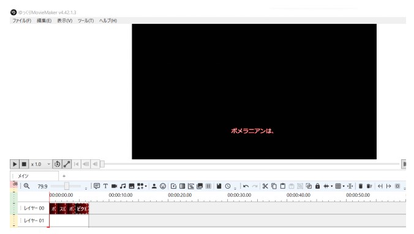
Task: Add a voice item with speech bubble icon
Action: click(97, 186)
